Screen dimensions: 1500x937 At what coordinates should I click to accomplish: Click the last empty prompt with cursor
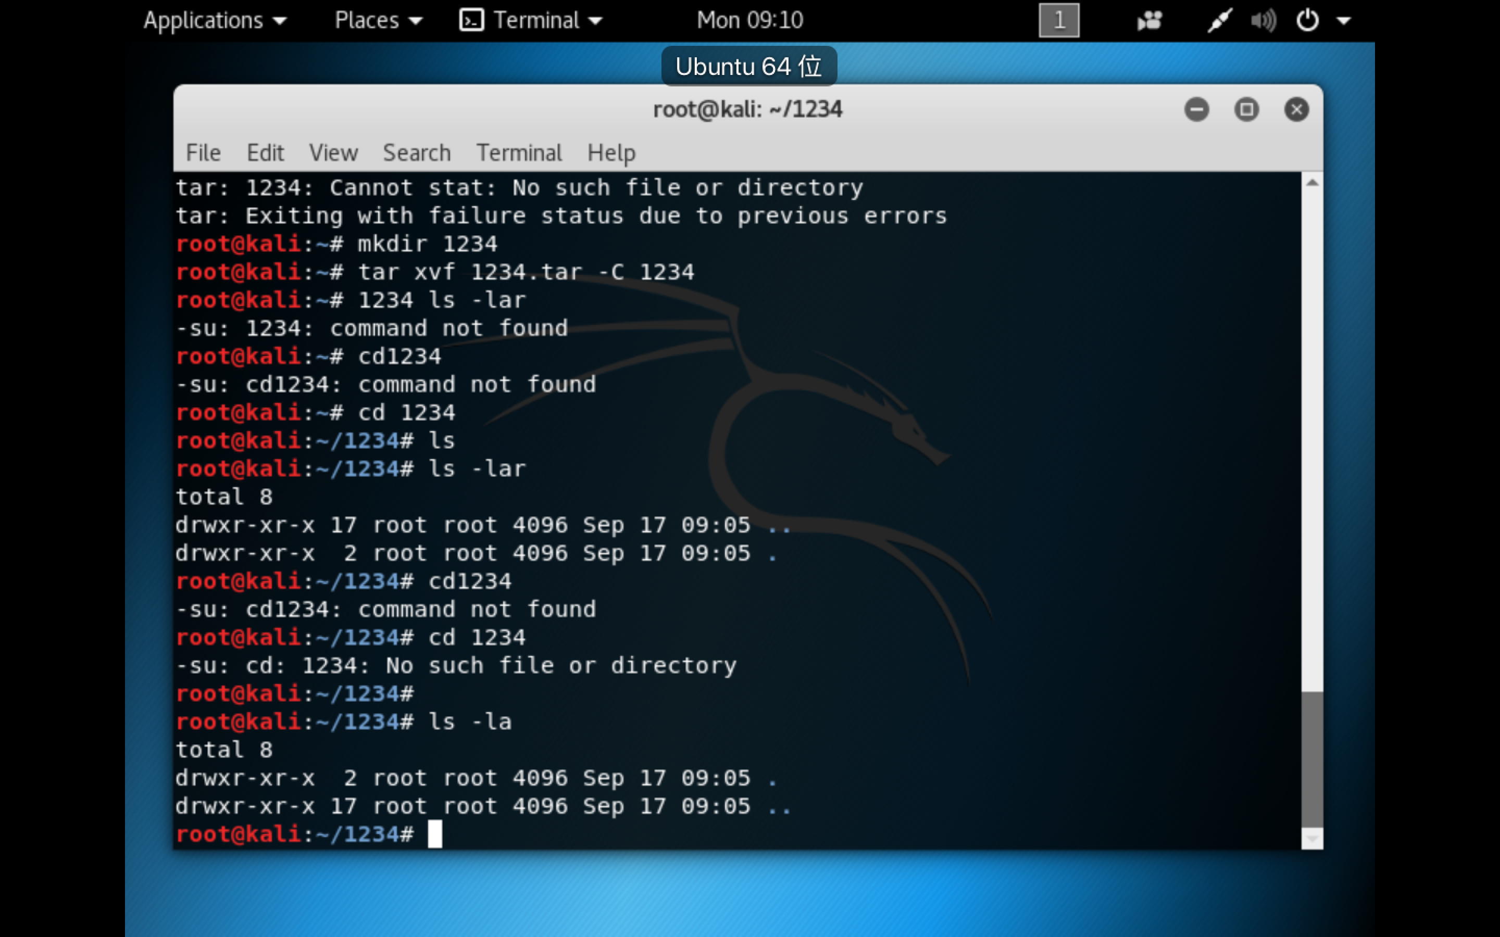(x=309, y=834)
